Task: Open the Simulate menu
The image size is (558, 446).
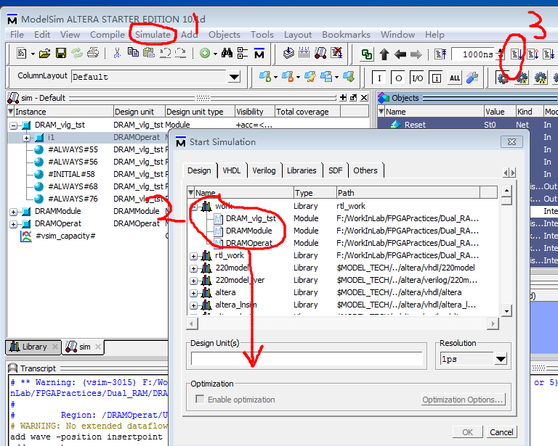Action: 153,34
